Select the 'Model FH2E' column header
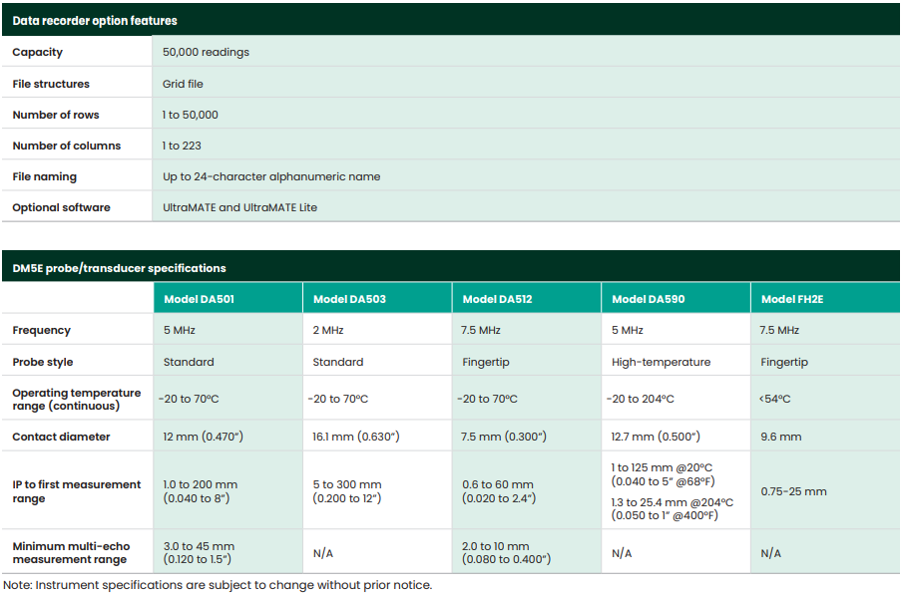Viewport: 904px width, 595px height. pos(791,299)
